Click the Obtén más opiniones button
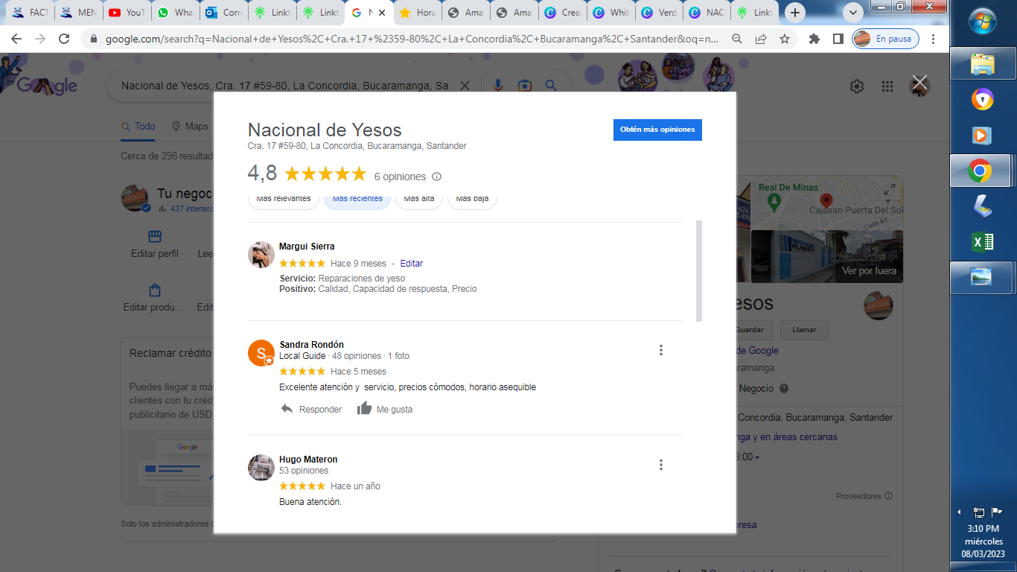Image resolution: width=1017 pixels, height=572 pixels. pyautogui.click(x=657, y=130)
